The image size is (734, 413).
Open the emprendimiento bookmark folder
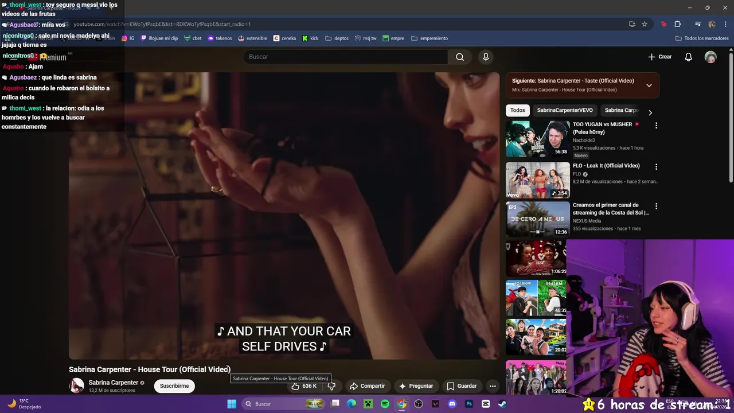tap(430, 38)
